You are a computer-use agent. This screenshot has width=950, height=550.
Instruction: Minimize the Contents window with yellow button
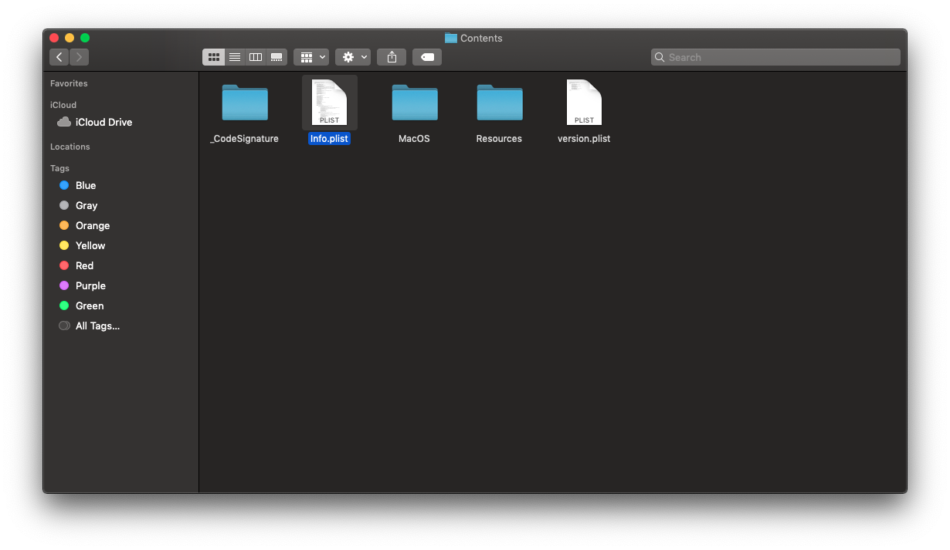point(70,38)
